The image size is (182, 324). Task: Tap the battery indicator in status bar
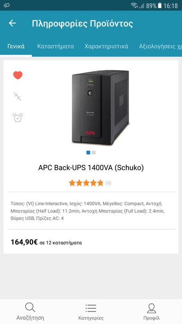coord(160,5)
